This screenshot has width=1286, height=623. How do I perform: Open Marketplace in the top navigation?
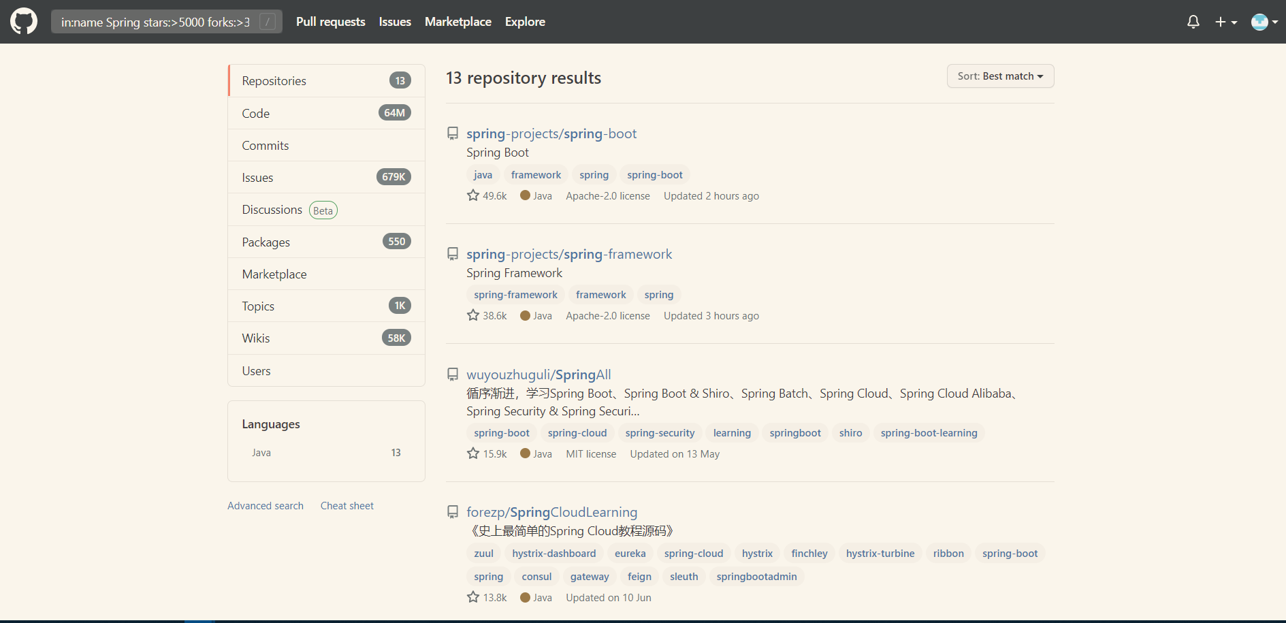458,22
